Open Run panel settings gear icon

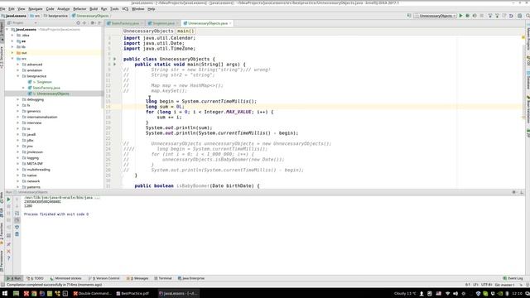tap(513, 192)
